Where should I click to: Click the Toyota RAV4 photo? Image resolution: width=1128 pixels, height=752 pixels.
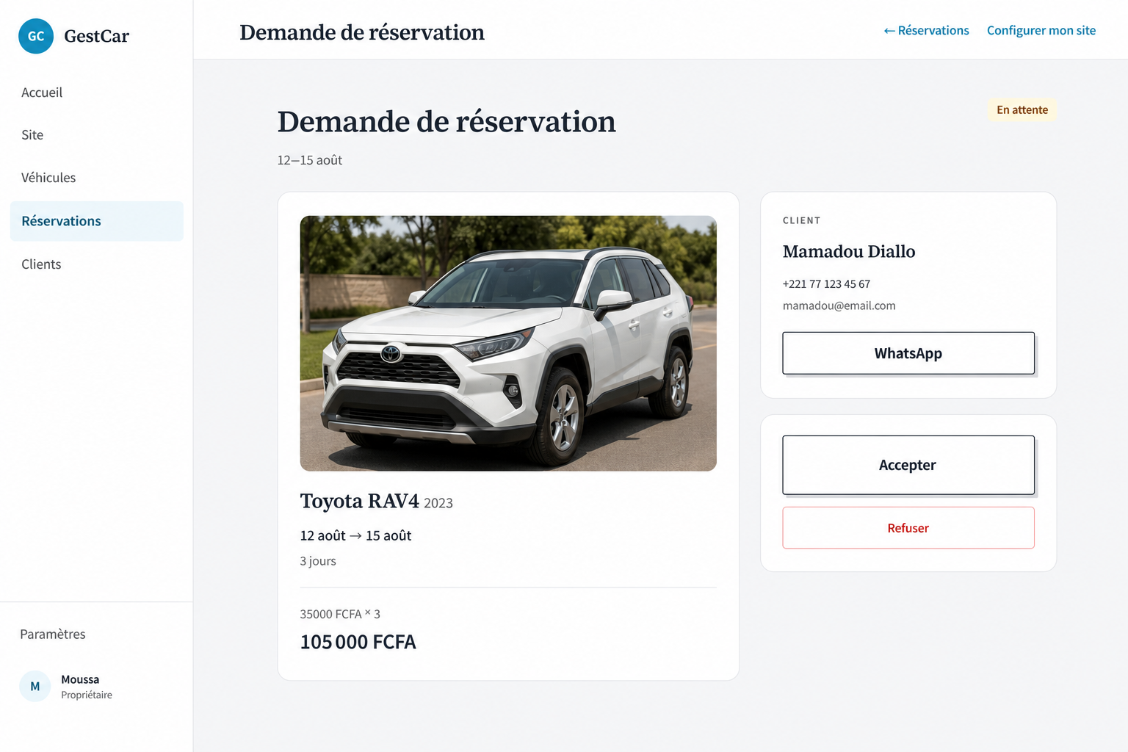(x=508, y=343)
